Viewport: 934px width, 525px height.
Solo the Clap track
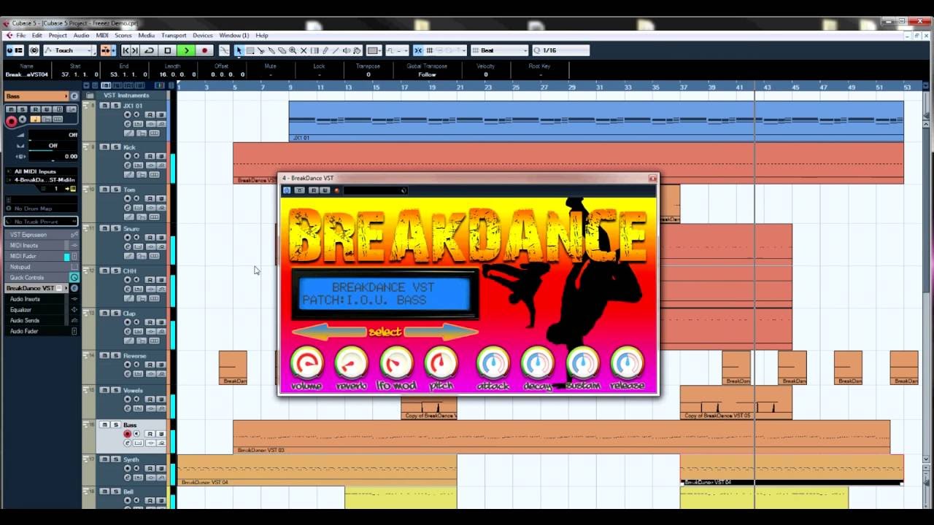click(115, 314)
